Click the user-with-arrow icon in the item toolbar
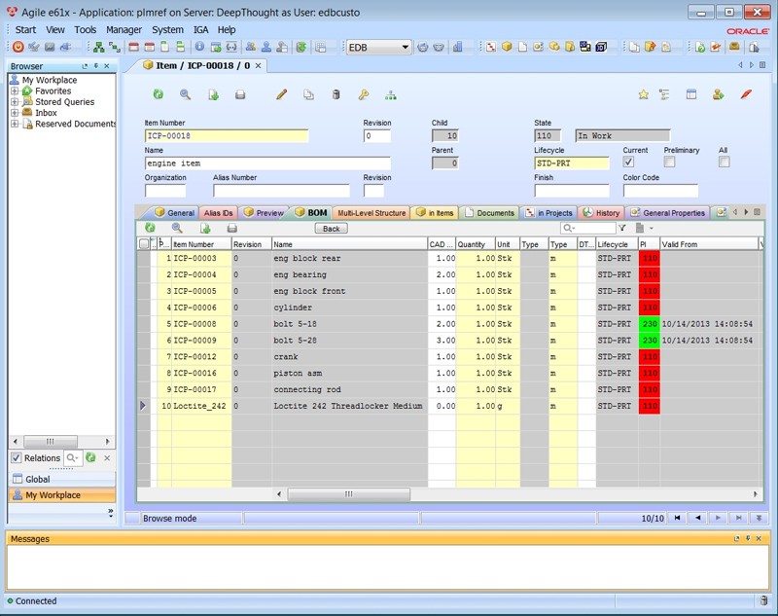This screenshot has width=778, height=616. coord(718,94)
